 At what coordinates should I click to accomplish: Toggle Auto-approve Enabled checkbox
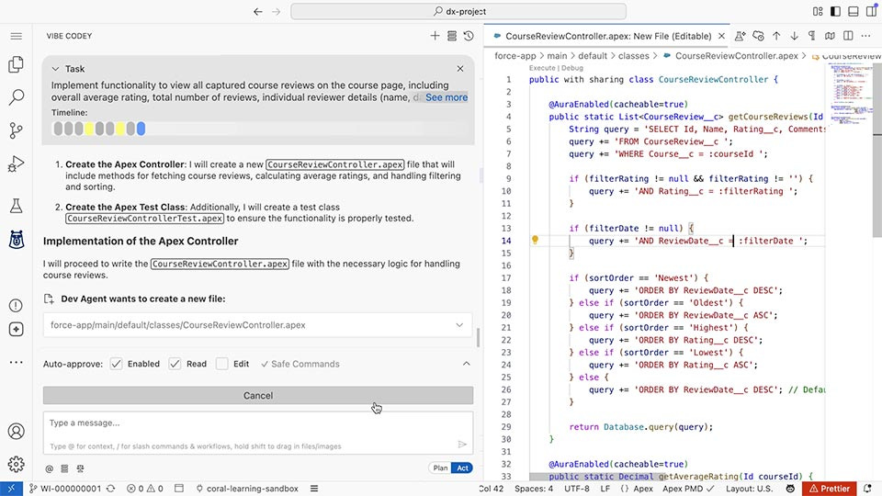point(116,364)
